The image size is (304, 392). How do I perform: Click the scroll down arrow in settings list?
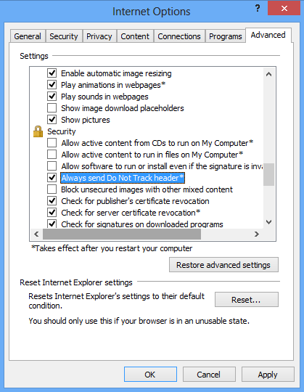[x=268, y=221]
